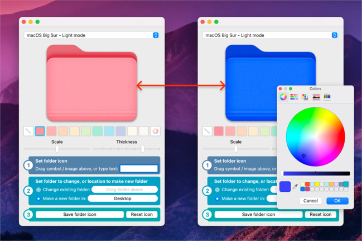Focus the folder text input field in left window
This screenshot has height=241, width=362.
[x=139, y=168]
